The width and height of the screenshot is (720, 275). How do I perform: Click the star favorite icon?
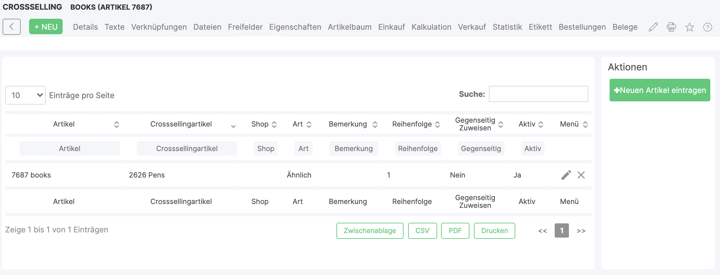click(x=689, y=27)
